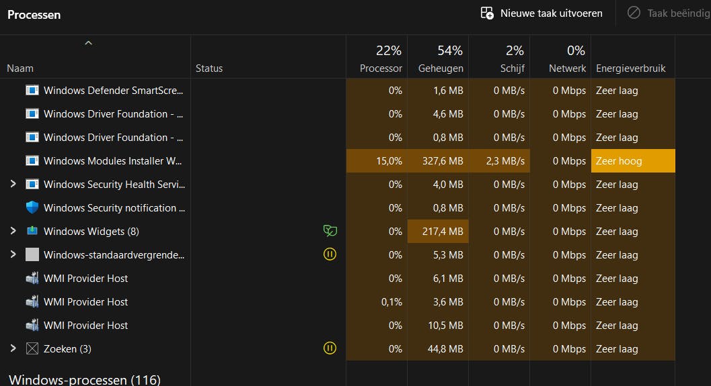Expand the Windows-standaardvergrendeling process group
This screenshot has width=711, height=386.
tap(13, 254)
